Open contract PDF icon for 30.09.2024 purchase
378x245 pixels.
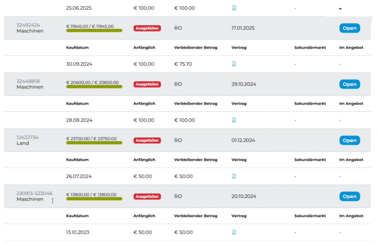234,64
